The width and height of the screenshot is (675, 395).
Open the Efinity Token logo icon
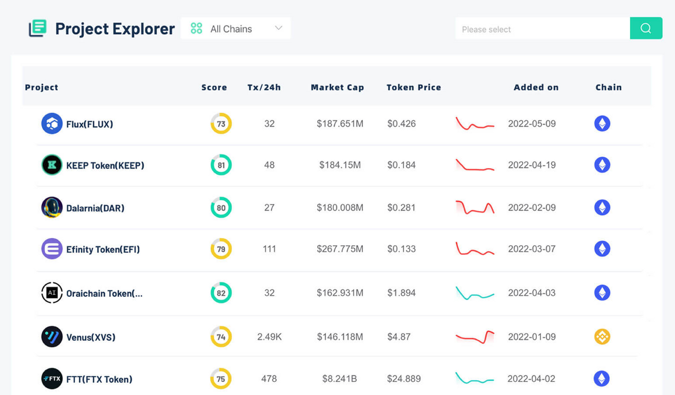pyautogui.click(x=52, y=249)
